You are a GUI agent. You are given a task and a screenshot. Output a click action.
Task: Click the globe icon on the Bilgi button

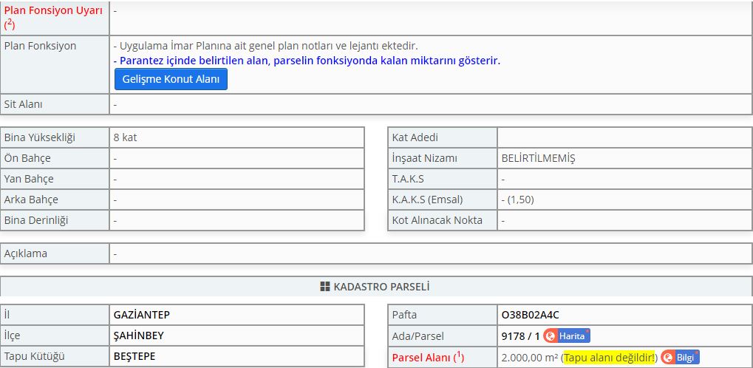pyautogui.click(x=668, y=358)
